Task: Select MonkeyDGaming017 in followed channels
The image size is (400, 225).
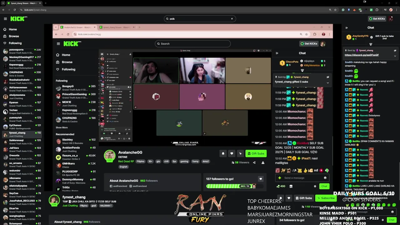Action: pyautogui.click(x=21, y=59)
